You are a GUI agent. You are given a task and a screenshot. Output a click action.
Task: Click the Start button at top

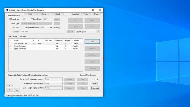(30, 14)
